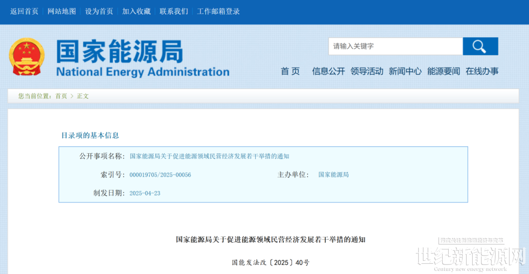Click 主办单位 value 国家能源局
Screen dimensions: 529x274
[x=334, y=175]
